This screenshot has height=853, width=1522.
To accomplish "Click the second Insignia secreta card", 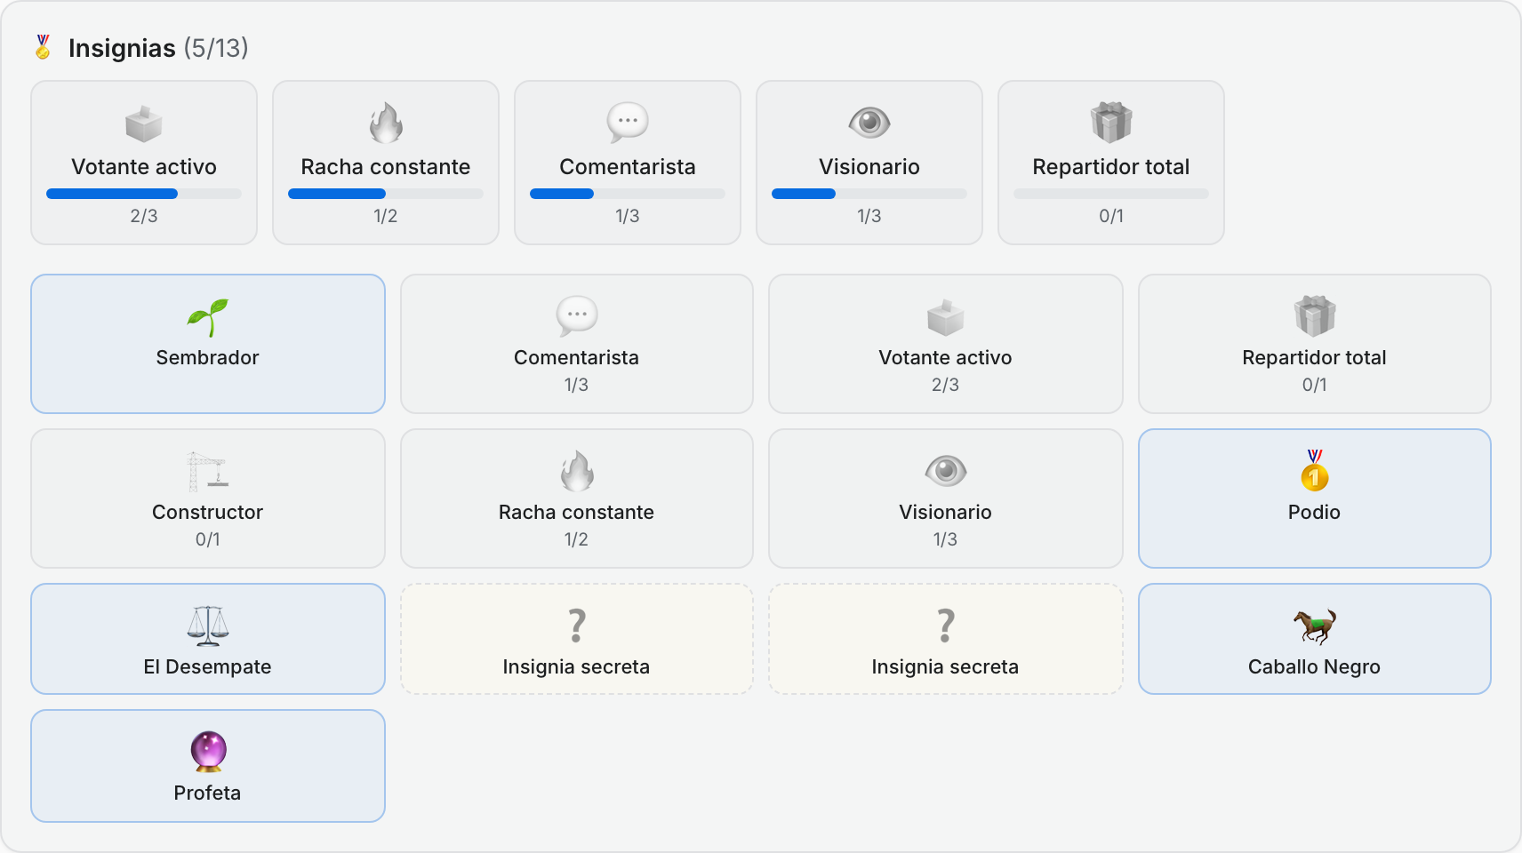I will coord(945,639).
